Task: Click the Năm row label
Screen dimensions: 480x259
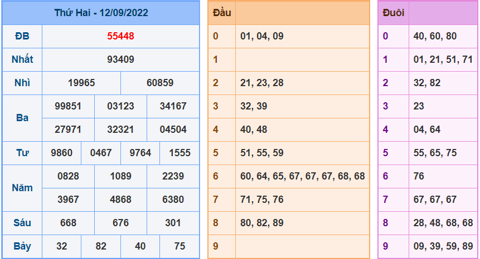Action: (x=22, y=188)
